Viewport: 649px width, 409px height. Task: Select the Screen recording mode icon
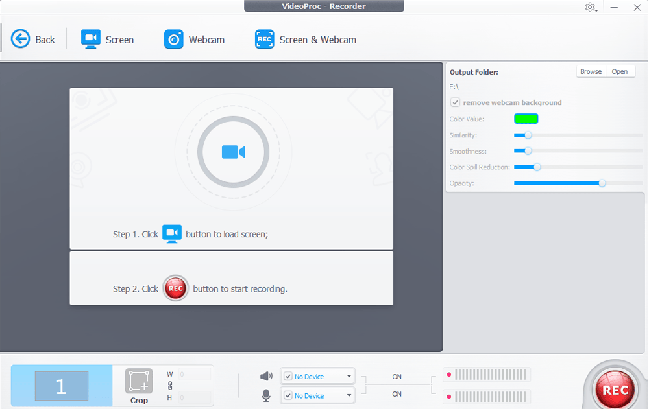point(91,39)
